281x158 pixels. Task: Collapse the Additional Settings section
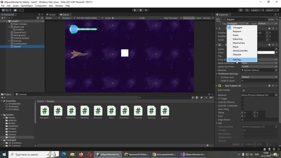[216, 74]
